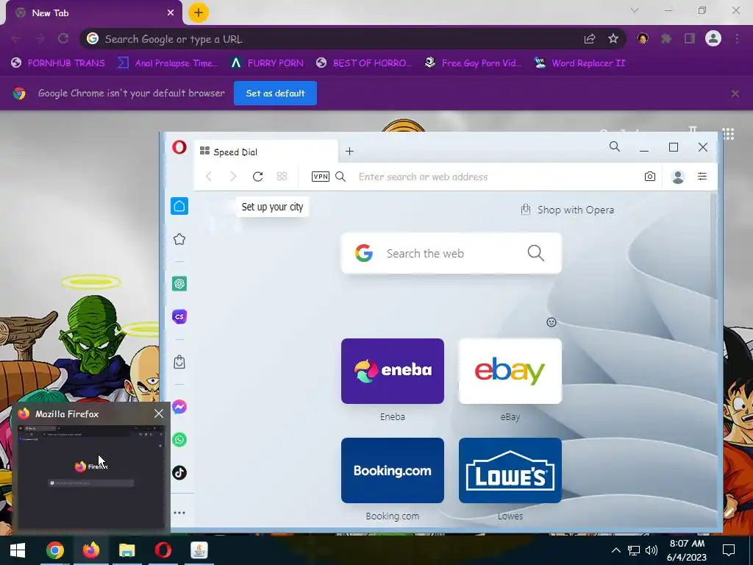Open network tray icon
753x565 pixels.
tap(633, 550)
